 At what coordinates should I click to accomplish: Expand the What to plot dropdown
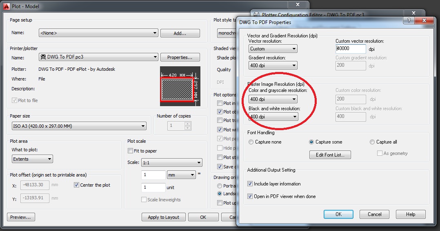click(x=32, y=159)
